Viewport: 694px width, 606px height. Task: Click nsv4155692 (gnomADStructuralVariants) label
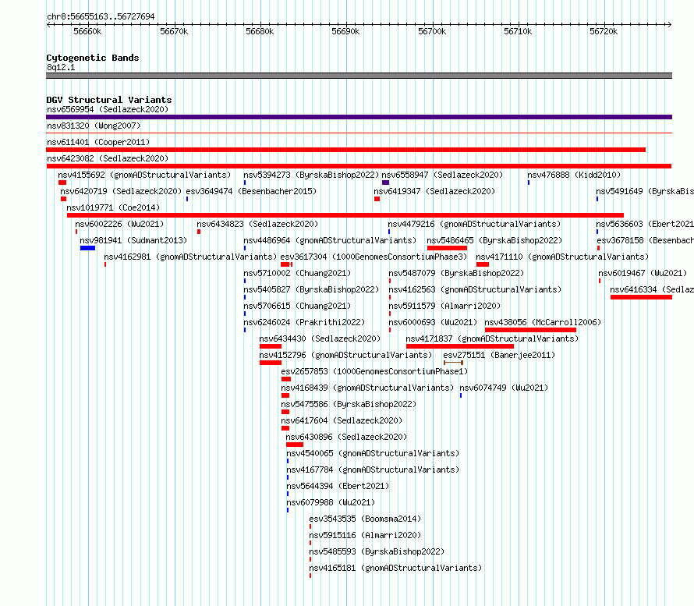[144, 175]
